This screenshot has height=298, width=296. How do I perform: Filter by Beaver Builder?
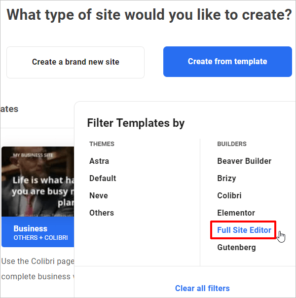(x=244, y=161)
